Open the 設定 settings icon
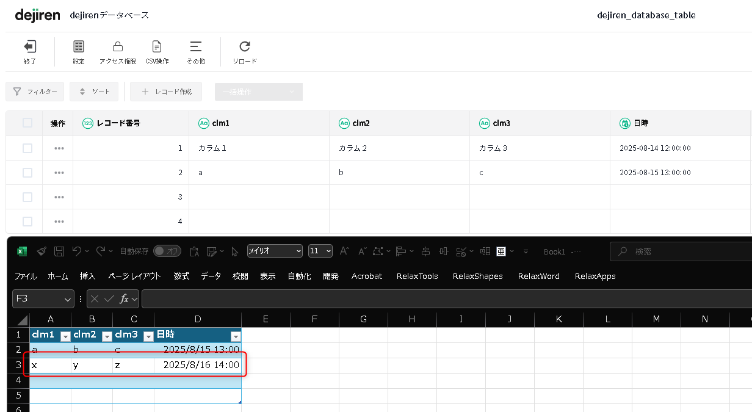 coord(79,47)
